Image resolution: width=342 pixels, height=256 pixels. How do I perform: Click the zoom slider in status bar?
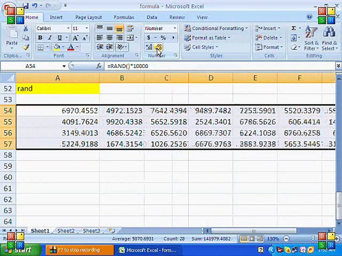pyautogui.click(x=312, y=239)
